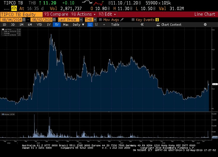Click the 95) Compare button

coord(56,14)
